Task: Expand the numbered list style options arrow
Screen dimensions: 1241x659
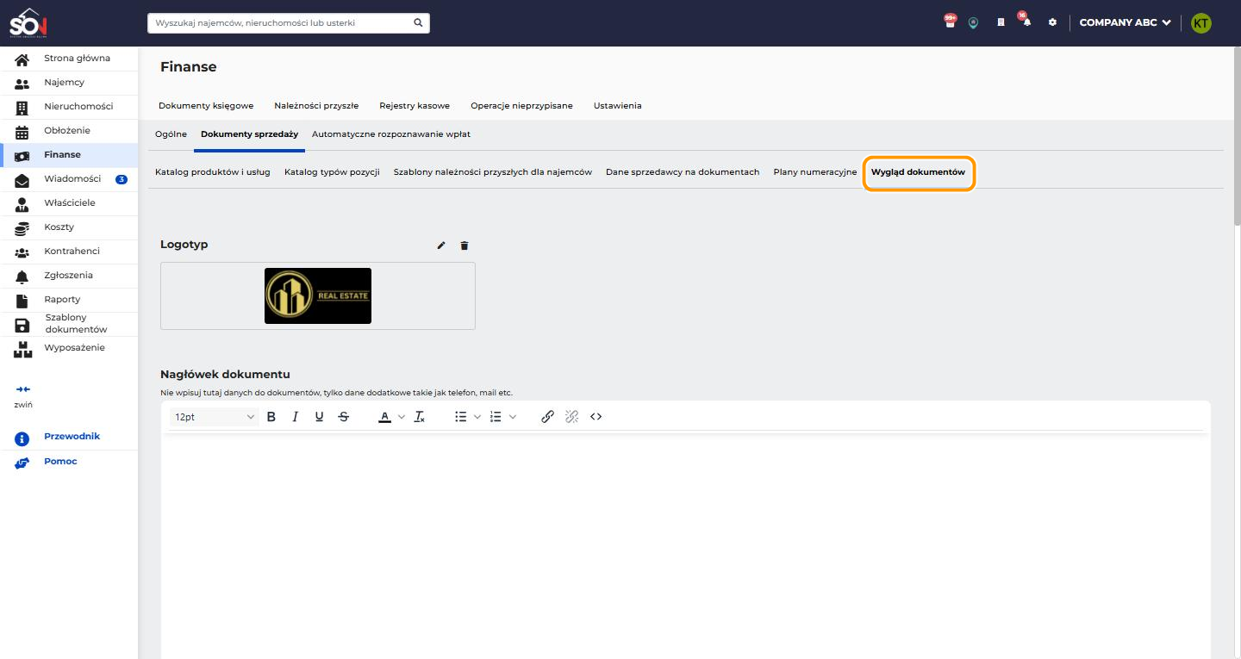Action: pyautogui.click(x=513, y=417)
